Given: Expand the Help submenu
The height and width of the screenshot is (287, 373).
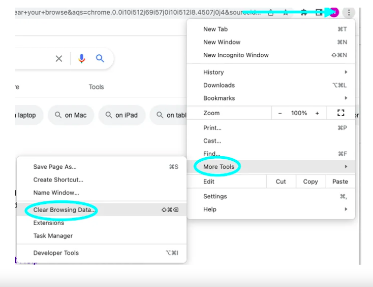Looking at the screenshot, I should pos(271,209).
